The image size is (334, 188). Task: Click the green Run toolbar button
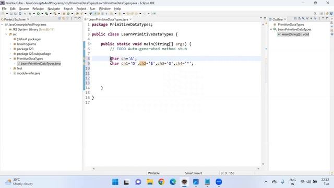[x=38, y=14]
